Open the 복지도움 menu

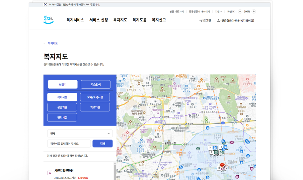coord(139,20)
